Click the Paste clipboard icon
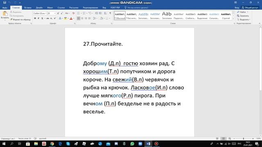Viewport: 262px width, 147px height. [x=5, y=13]
